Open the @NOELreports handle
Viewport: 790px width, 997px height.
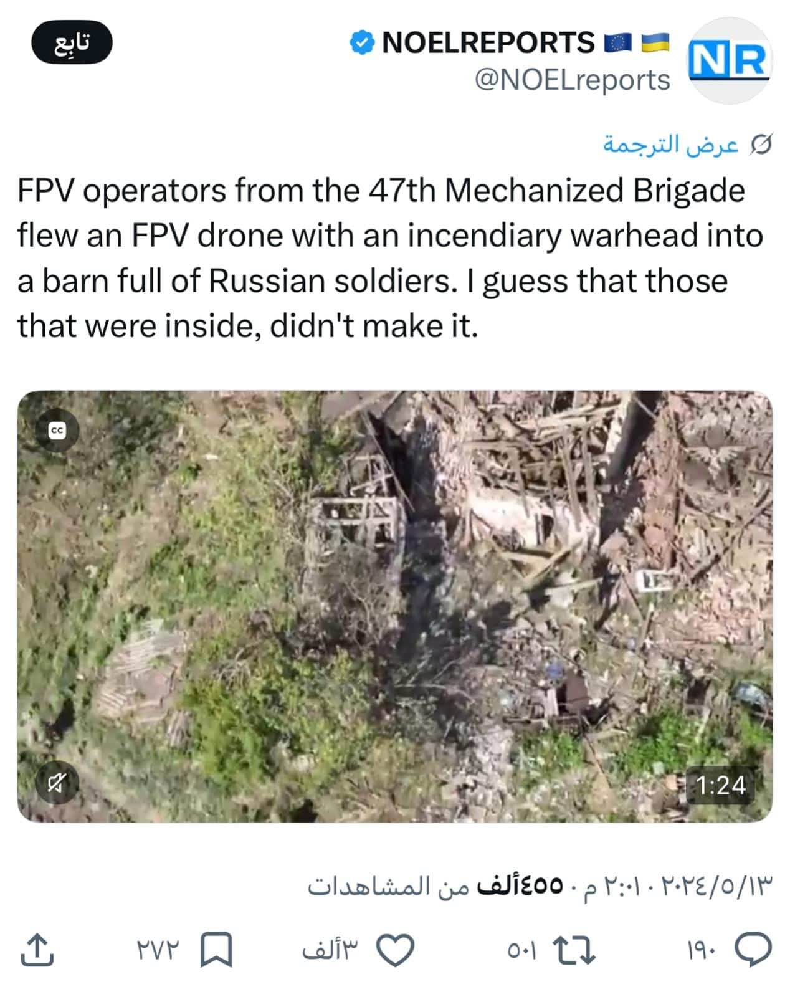tap(572, 80)
